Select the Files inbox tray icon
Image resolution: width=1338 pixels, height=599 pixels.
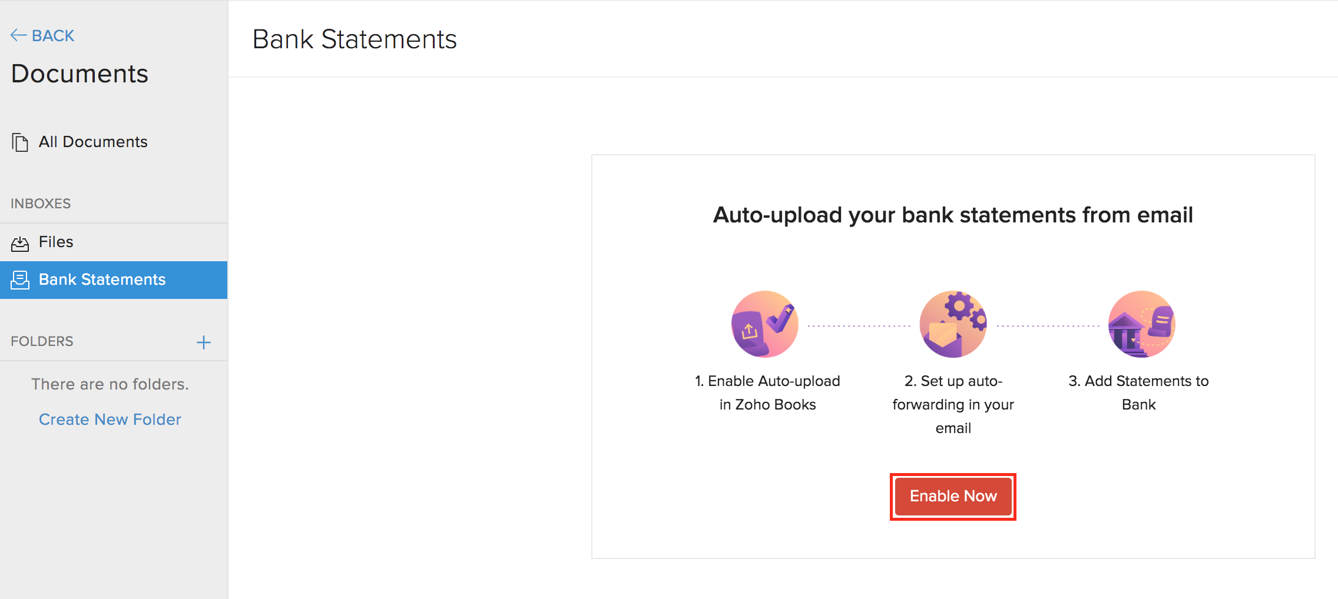(x=19, y=242)
